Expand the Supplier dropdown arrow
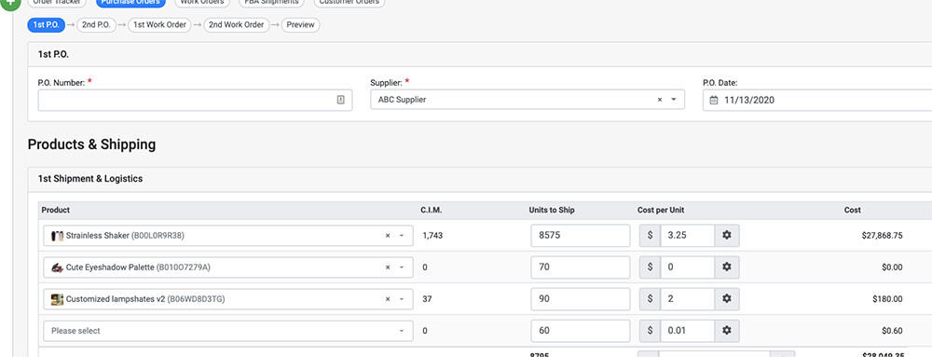This screenshot has height=357, width=932. tap(674, 100)
